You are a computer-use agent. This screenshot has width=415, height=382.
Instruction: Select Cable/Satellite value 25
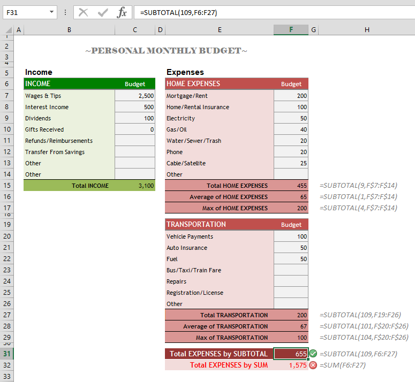click(x=291, y=163)
